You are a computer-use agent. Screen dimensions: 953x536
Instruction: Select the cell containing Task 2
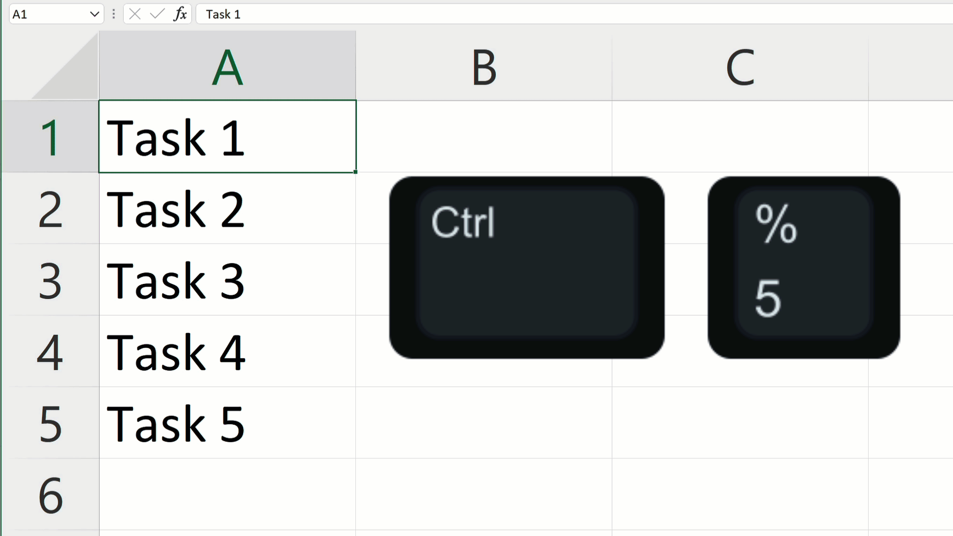[227, 209]
